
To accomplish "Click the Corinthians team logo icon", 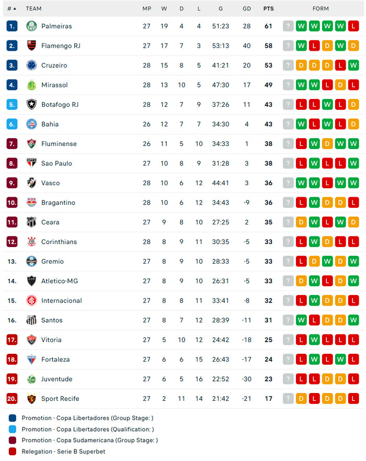I will point(31,242).
